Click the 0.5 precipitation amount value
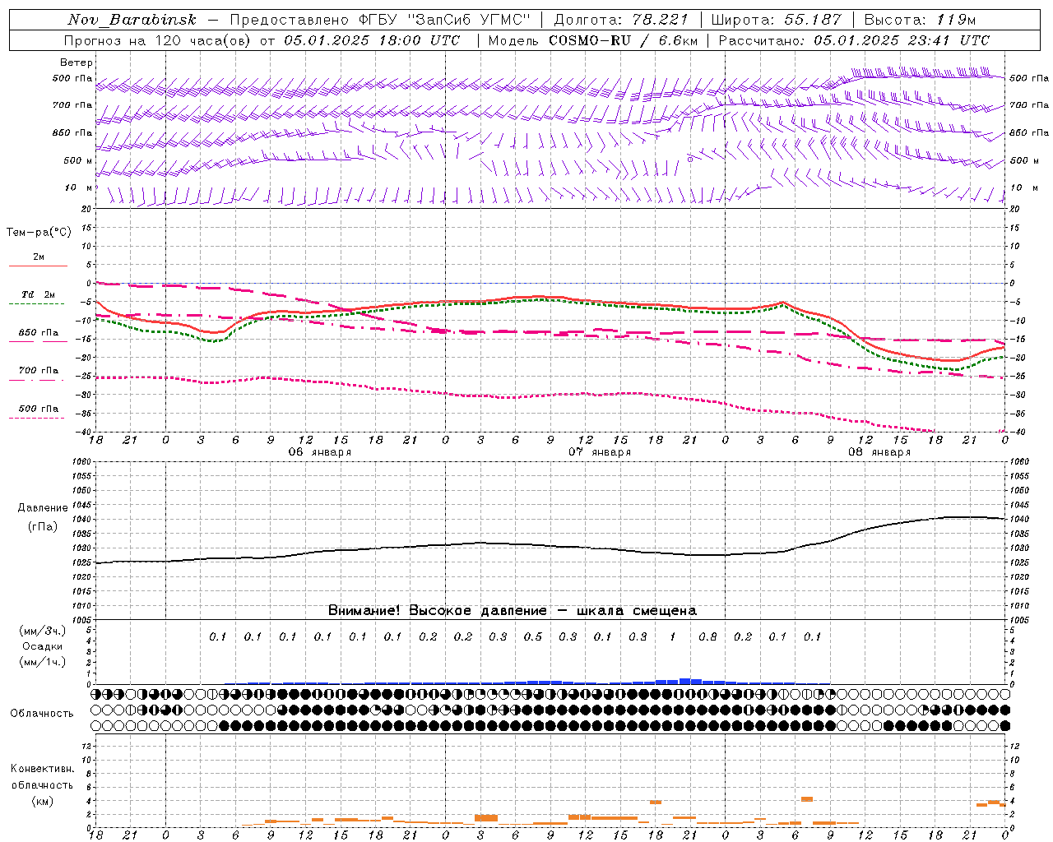Viewport: 1053px width, 842px height. pyautogui.click(x=533, y=637)
